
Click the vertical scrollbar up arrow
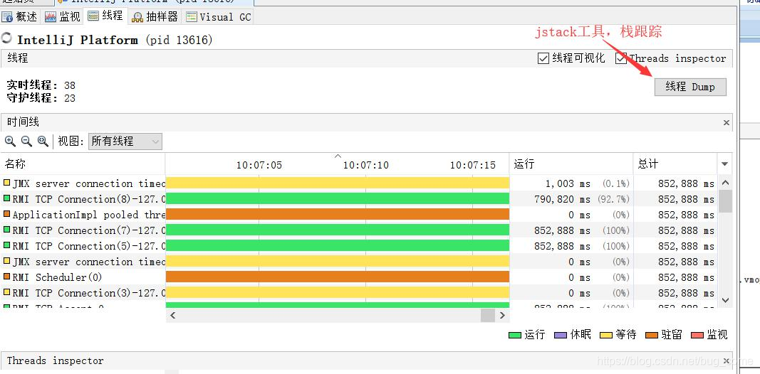click(725, 183)
